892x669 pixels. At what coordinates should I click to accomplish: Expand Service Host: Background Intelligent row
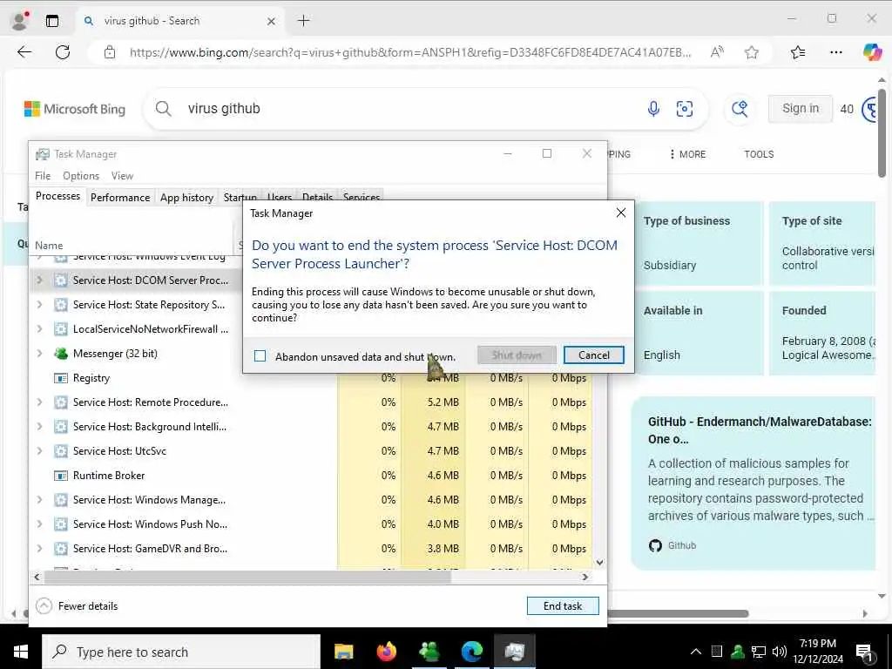39,427
